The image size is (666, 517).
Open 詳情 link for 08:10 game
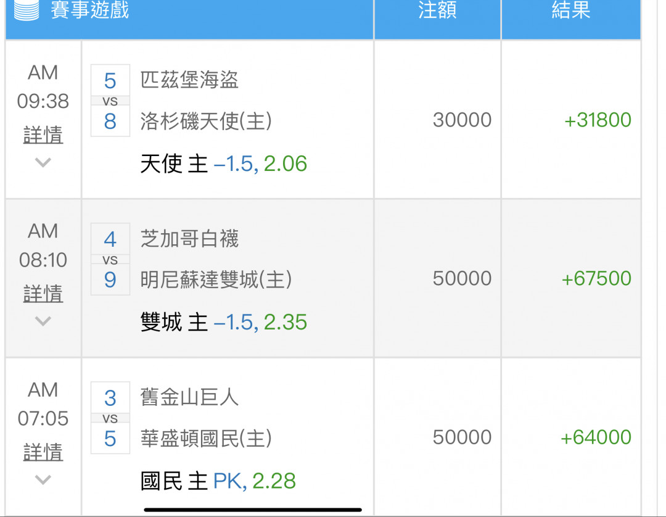[x=43, y=294]
